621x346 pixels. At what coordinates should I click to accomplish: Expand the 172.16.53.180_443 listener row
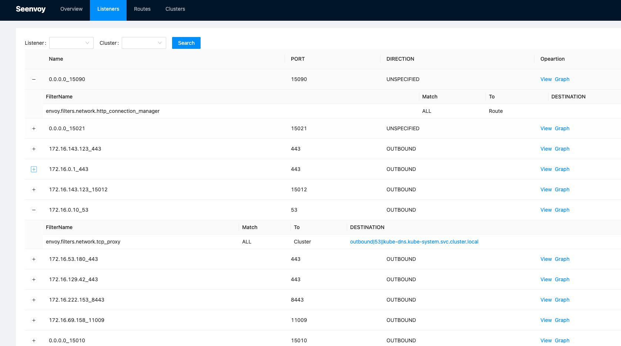(x=34, y=259)
